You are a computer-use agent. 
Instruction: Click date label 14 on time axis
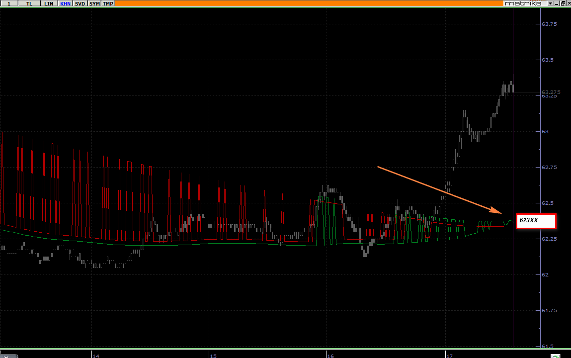(x=96, y=356)
